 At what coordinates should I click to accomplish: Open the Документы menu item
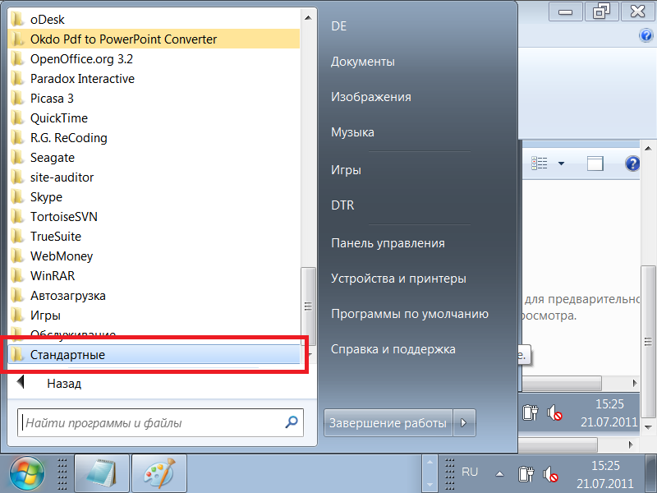click(x=362, y=62)
